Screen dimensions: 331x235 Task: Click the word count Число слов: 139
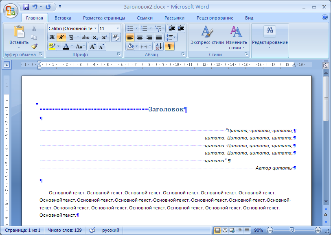coord(65,230)
